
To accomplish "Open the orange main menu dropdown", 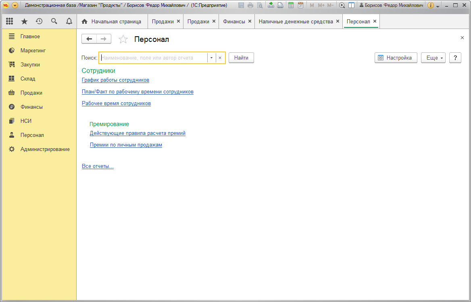I will (x=15, y=5).
